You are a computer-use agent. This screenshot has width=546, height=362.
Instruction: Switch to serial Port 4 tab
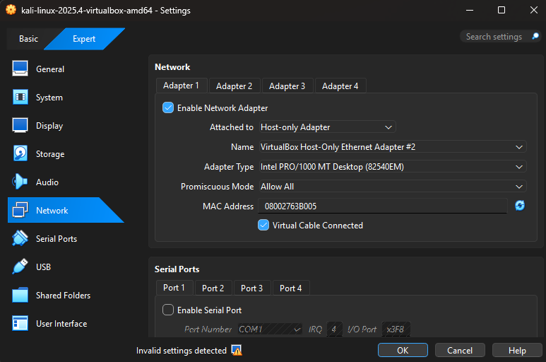pyautogui.click(x=290, y=288)
